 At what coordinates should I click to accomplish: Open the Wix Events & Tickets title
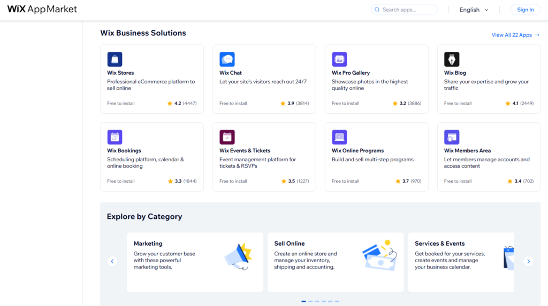pyautogui.click(x=245, y=151)
